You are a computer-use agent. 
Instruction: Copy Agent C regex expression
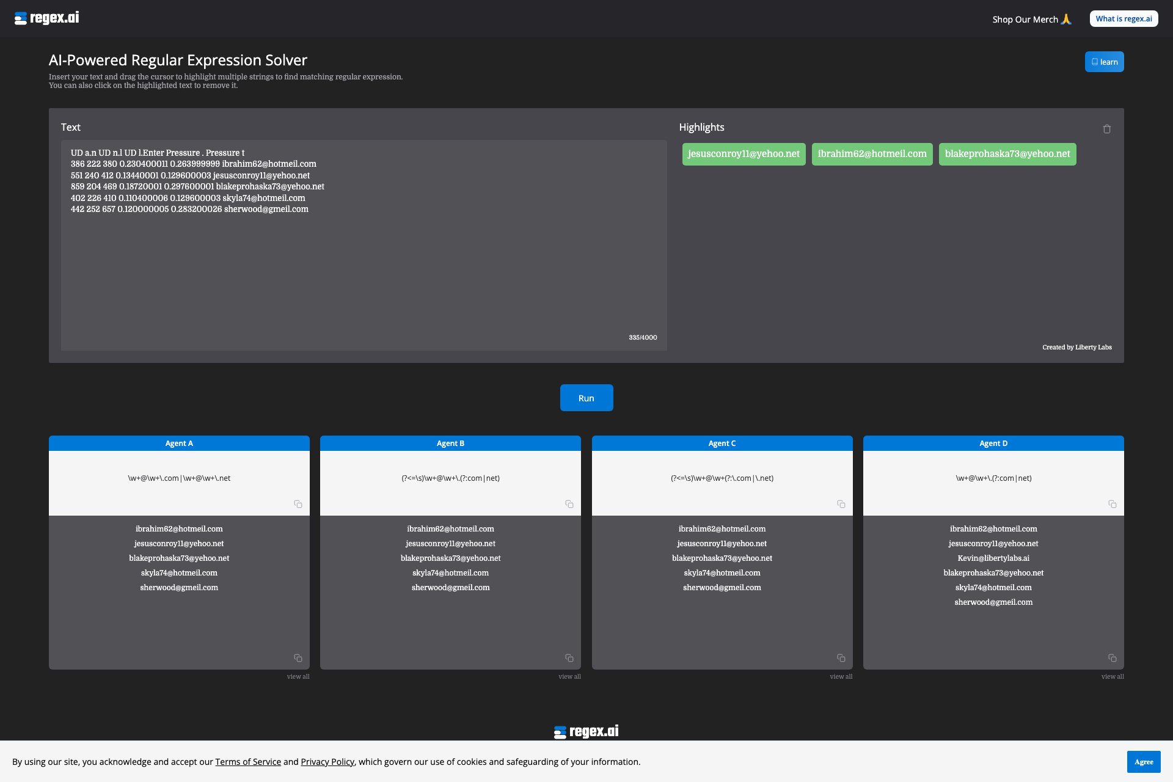pos(841,504)
